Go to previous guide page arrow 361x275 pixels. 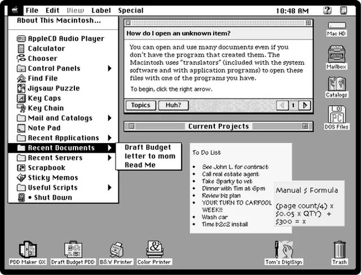tap(282, 105)
